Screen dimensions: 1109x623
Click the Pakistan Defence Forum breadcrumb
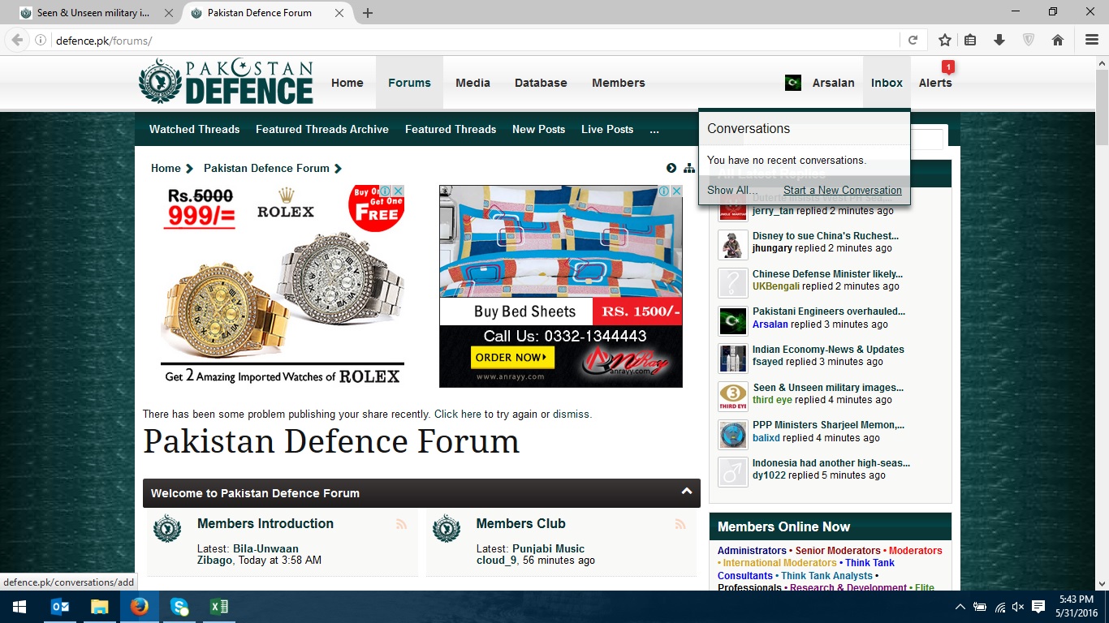266,168
